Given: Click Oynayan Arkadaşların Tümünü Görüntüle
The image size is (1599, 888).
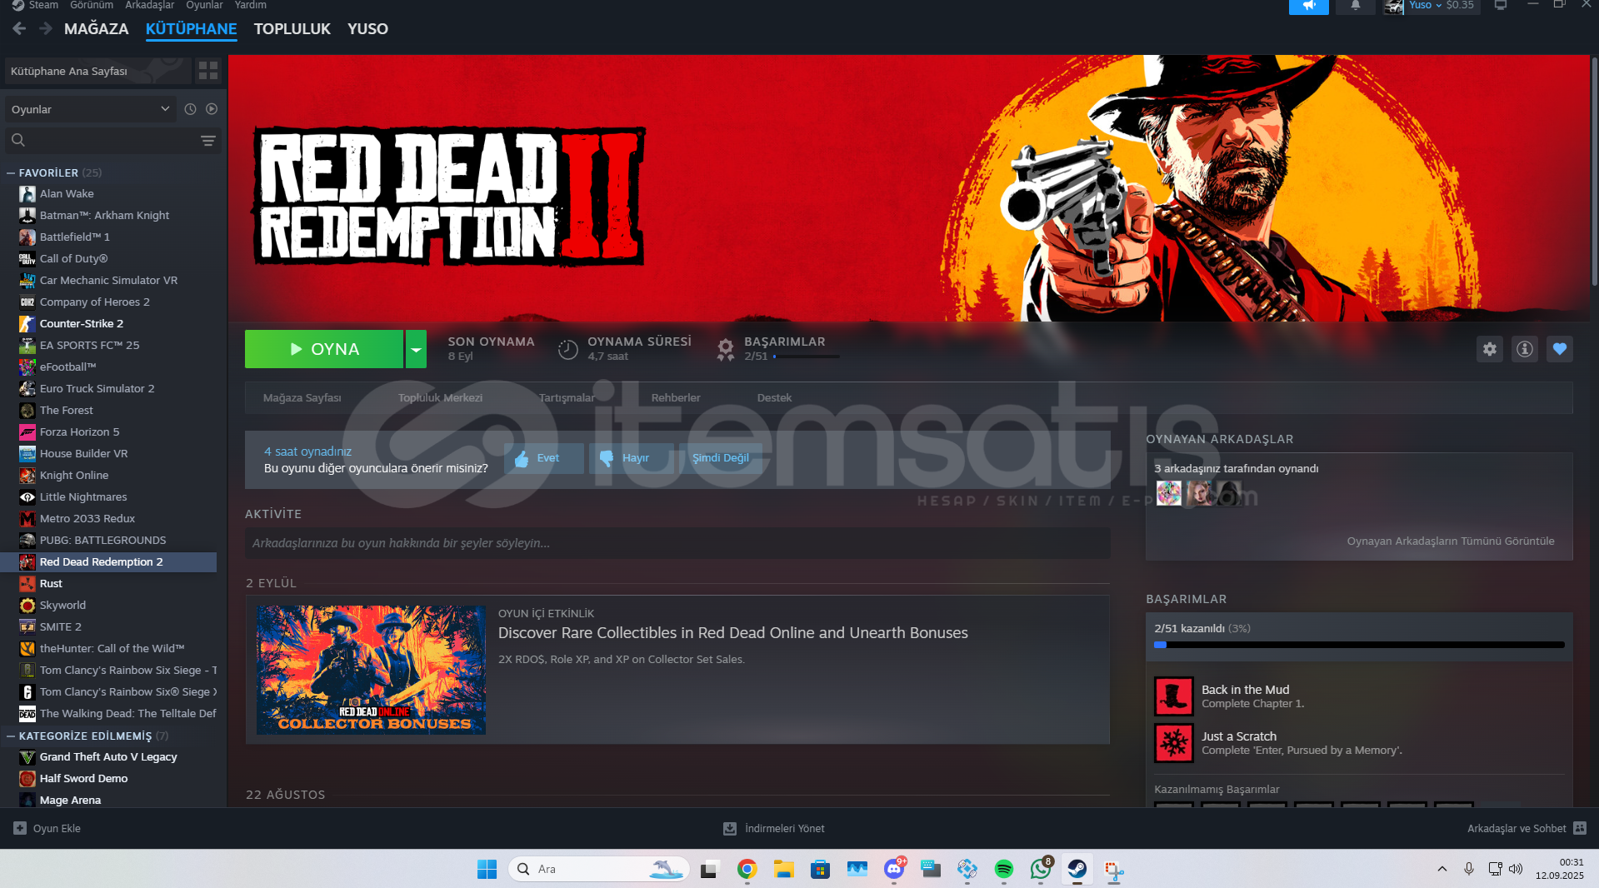Looking at the screenshot, I should click(x=1451, y=541).
